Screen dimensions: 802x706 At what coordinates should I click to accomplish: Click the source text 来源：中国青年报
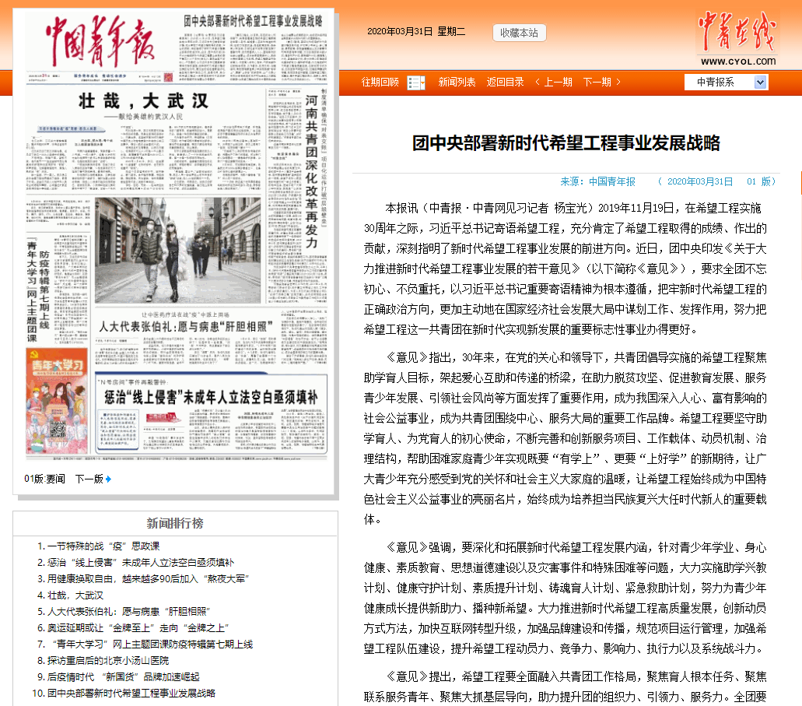point(598,181)
